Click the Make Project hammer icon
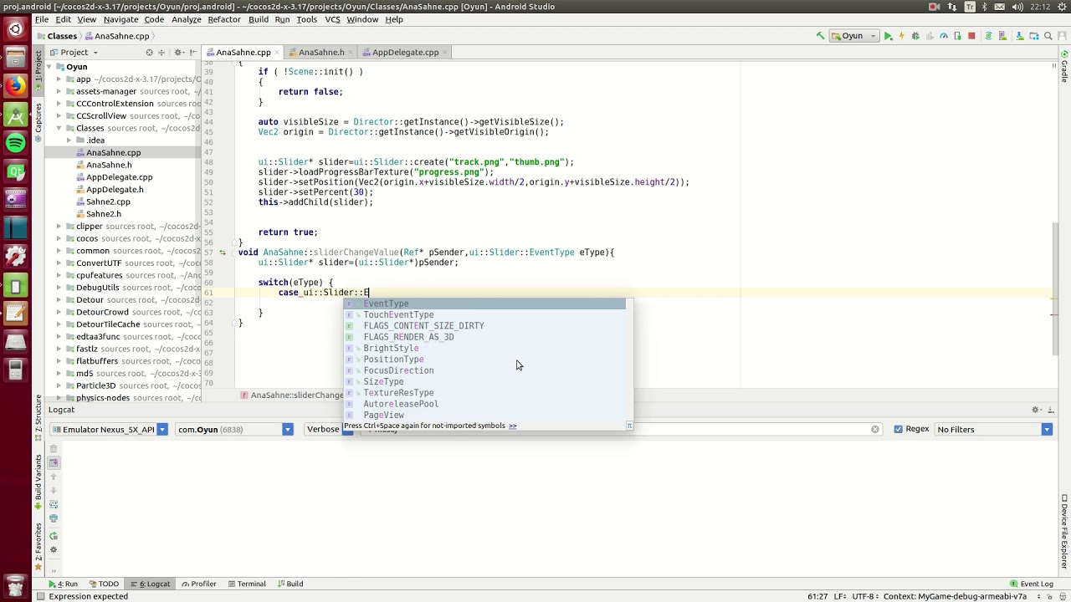 [x=820, y=36]
